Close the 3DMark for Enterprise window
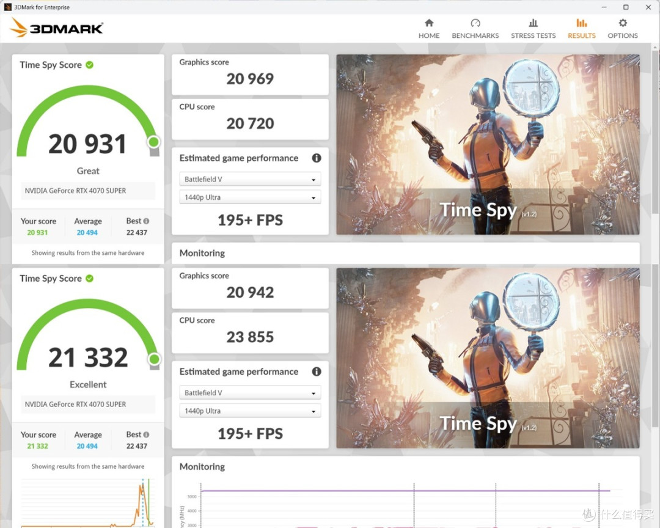This screenshot has width=660, height=528. tap(648, 7)
